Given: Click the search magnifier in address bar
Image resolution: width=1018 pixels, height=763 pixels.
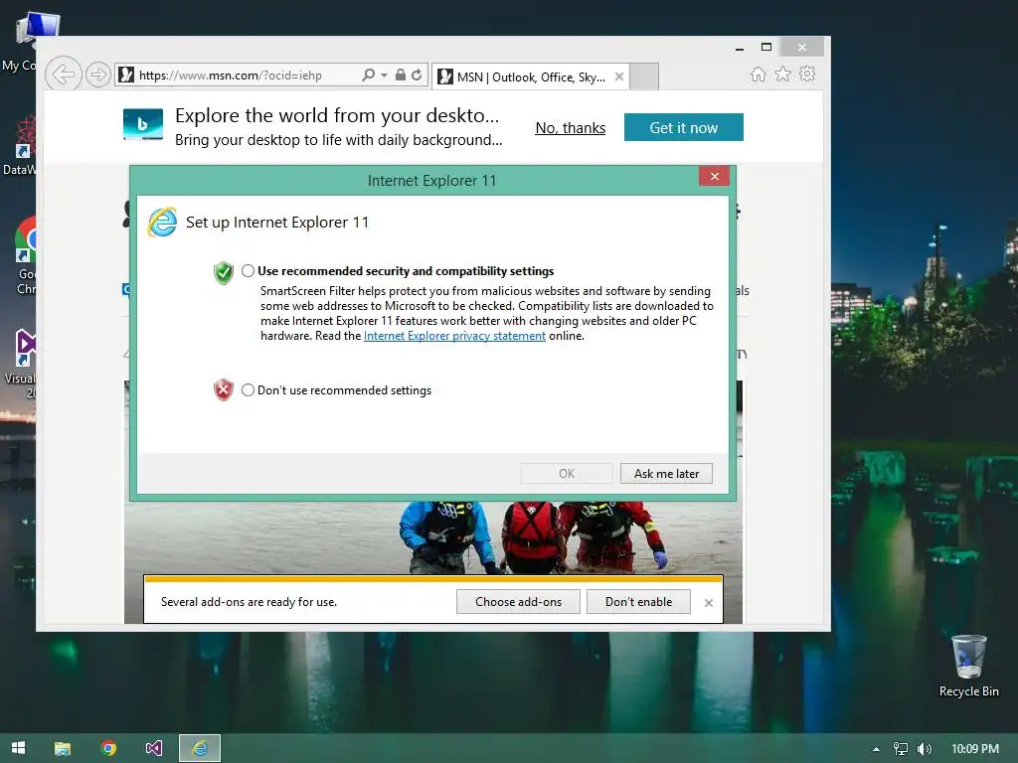Looking at the screenshot, I should pyautogui.click(x=368, y=75).
